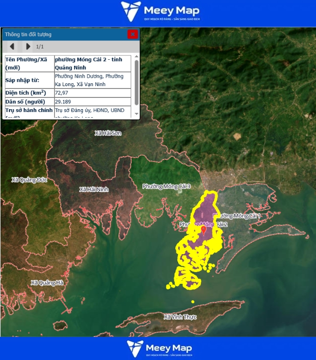The height and width of the screenshot is (360, 316).
Task: Select Phường Móng Cái 3 label
Action: coord(166,186)
